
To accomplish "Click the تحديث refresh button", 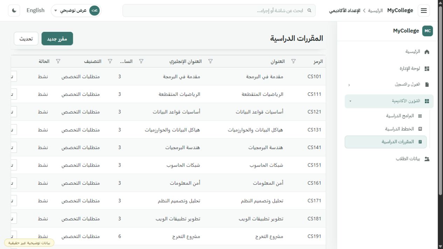I will tap(26, 39).
